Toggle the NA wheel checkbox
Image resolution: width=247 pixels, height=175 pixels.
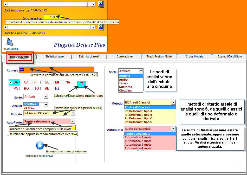pyautogui.click(x=63, y=82)
